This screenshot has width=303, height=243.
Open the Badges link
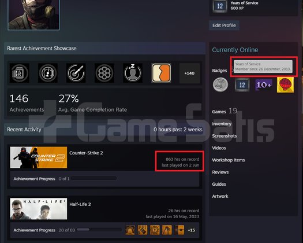(x=219, y=71)
